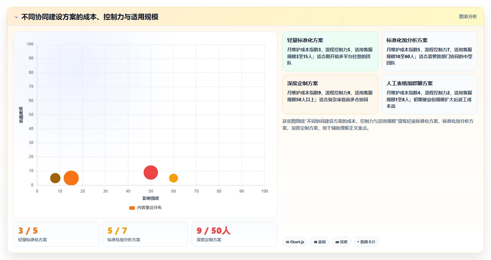The height and width of the screenshot is (260, 491).
Task: Click the 50 tick on the x-axis
Action: point(151,191)
